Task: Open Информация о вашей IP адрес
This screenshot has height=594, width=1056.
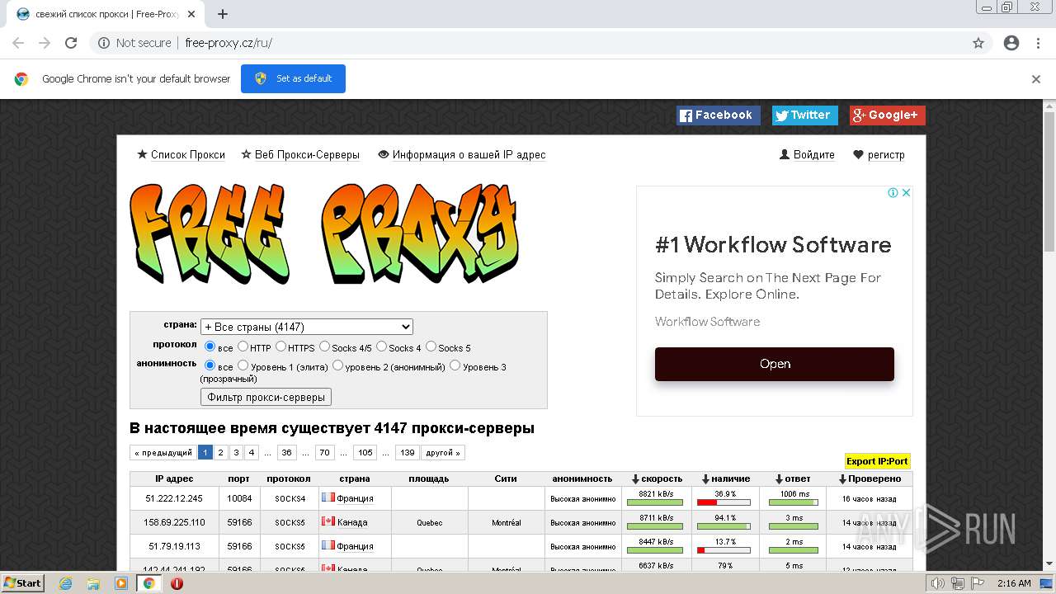Action: click(x=462, y=154)
